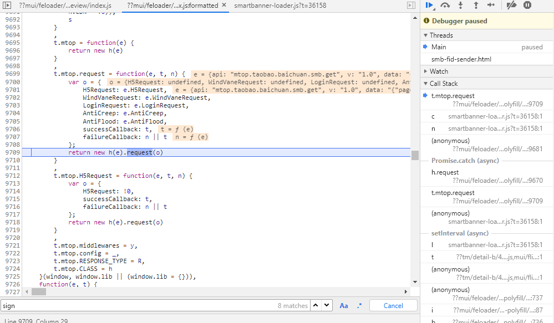The width and height of the screenshot is (554, 323).
Task: Select the smb-fid-sender.html thread
Action: point(487,59)
